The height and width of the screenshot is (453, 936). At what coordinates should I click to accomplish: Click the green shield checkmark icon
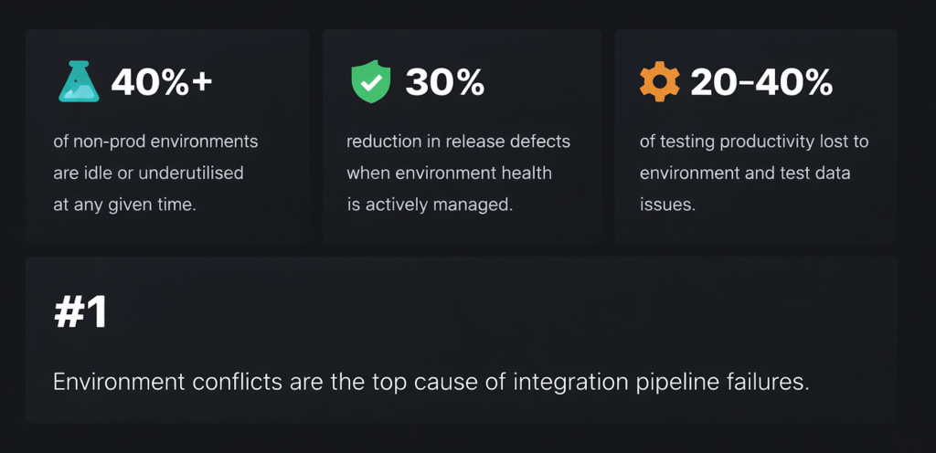(370, 83)
